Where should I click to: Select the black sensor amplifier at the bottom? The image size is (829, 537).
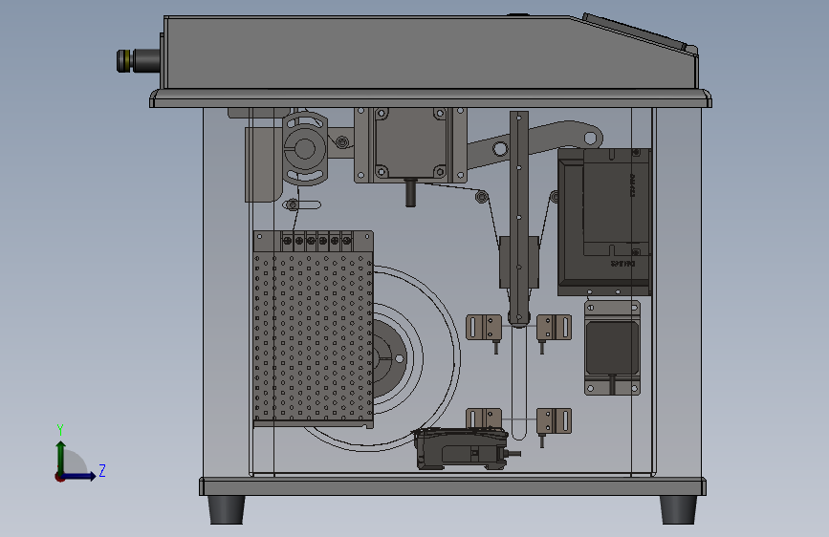coord(461,450)
